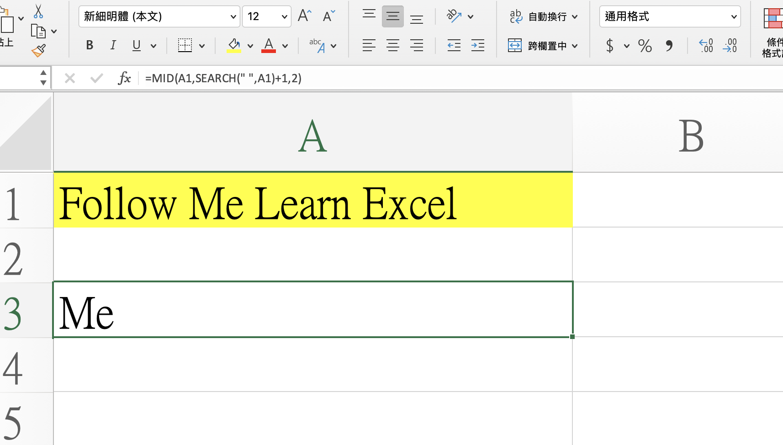
Task: Click the Insert Function fx icon
Action: [124, 78]
